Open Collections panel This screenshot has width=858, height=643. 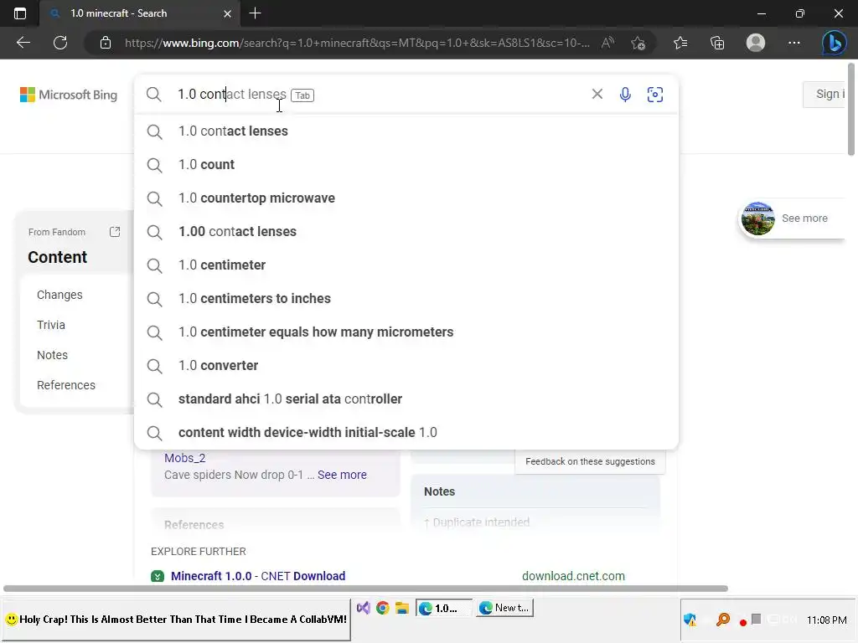[x=717, y=43]
